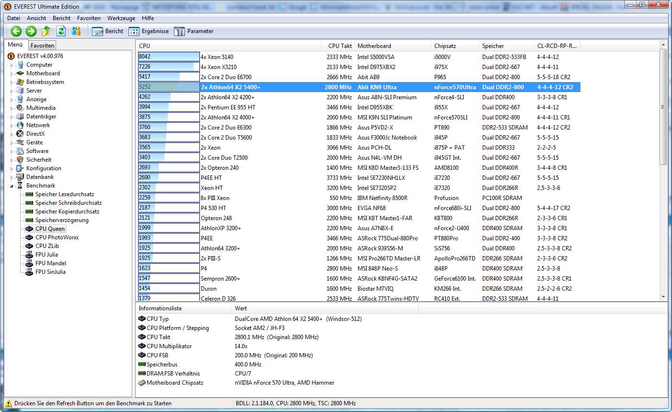Open the Werkzeuge menu
Screen dimensions: 672x412
[x=121, y=18]
